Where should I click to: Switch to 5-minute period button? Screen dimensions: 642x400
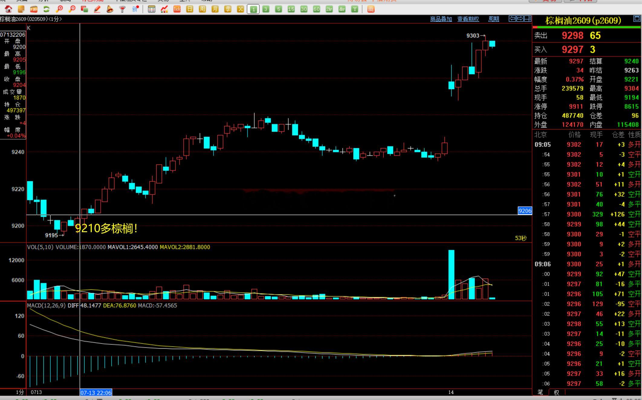tap(279, 9)
